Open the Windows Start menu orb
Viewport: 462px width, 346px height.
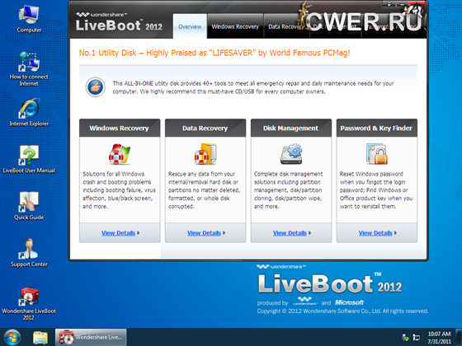[x=12, y=337]
